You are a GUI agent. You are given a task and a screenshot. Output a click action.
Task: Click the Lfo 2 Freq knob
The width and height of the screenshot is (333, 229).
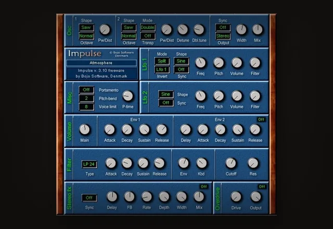(x=200, y=96)
